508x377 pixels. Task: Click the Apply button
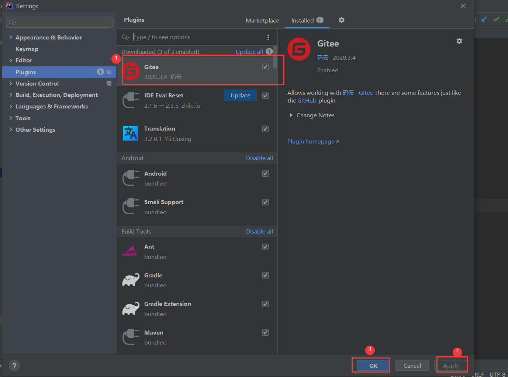451,366
